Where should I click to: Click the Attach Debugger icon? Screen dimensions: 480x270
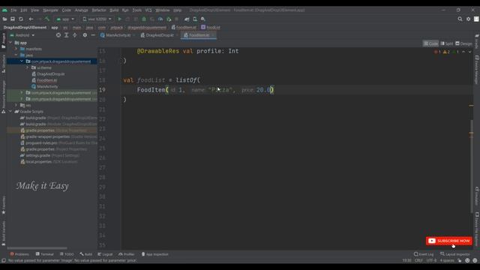(169, 19)
